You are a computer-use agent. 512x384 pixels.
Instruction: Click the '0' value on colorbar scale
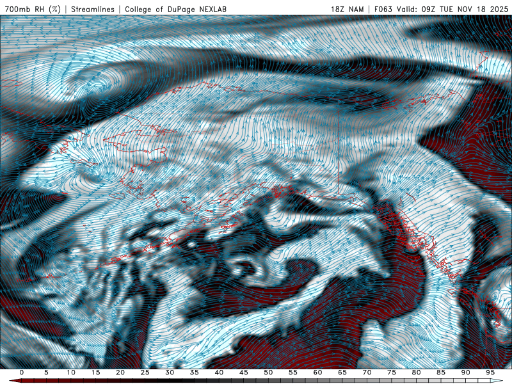click(x=22, y=372)
